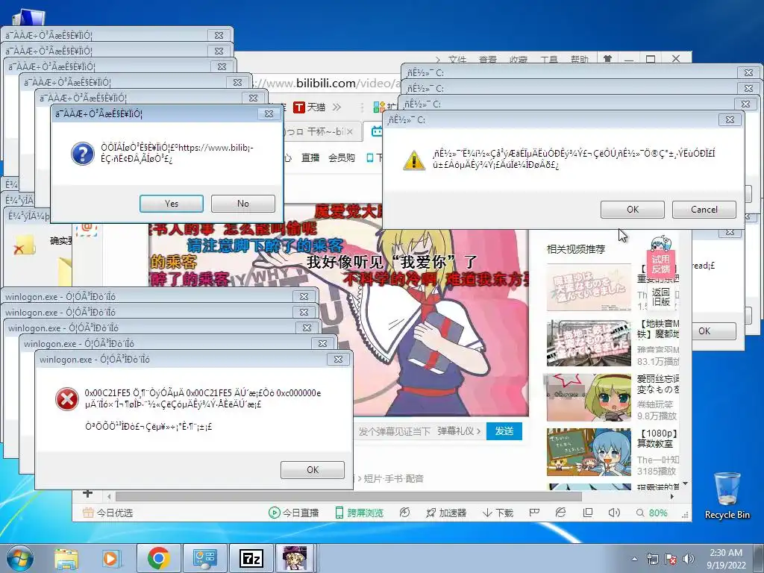This screenshot has width=764, height=573.
Task: Click No in the garbled bilibili question dialog
Action: pyautogui.click(x=243, y=204)
